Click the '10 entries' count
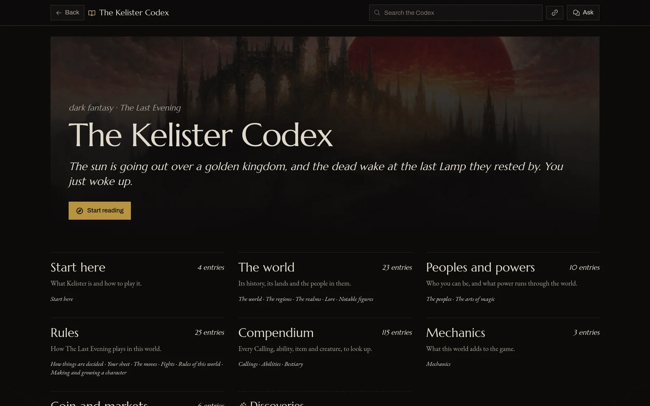The height and width of the screenshot is (406, 650). 585,268
